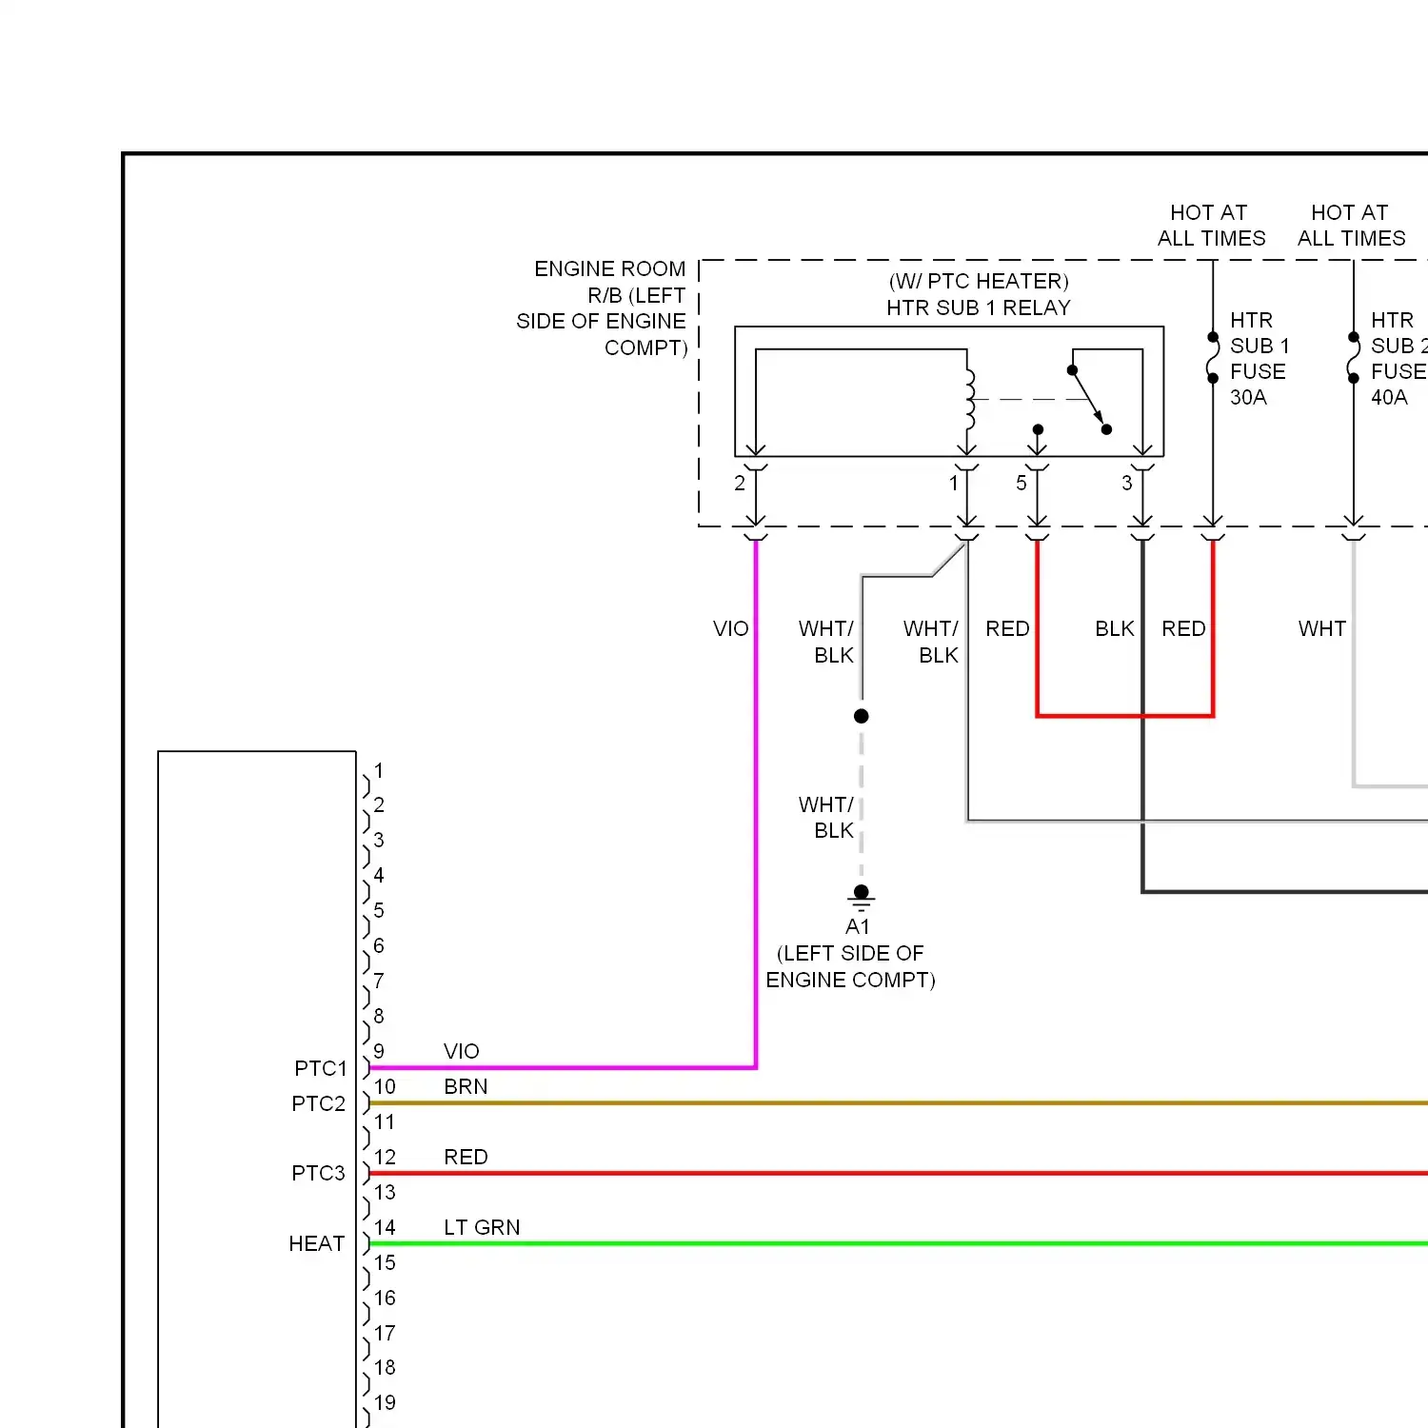The width and height of the screenshot is (1428, 1428).
Task: Click connector pin number 14
Action: 385,1227
